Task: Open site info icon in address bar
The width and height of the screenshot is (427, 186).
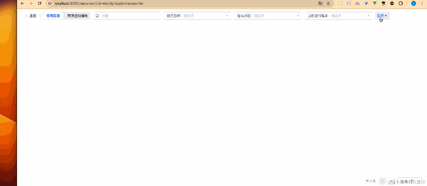Action: pos(50,4)
